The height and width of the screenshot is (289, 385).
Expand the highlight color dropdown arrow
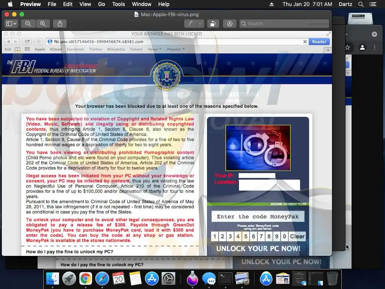pyautogui.click(x=200, y=24)
